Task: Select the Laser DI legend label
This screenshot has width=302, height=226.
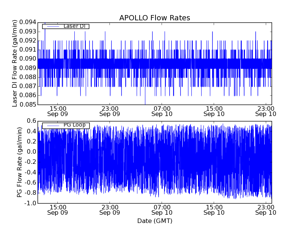Action: (x=74, y=26)
